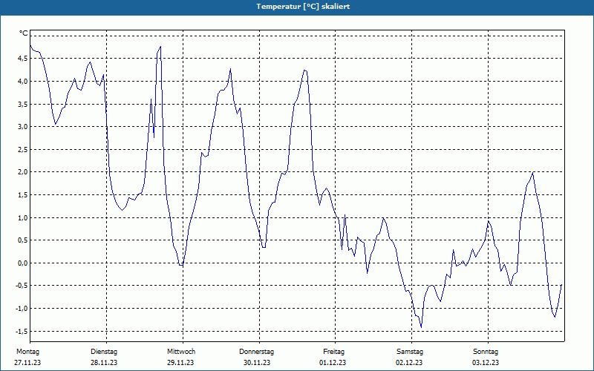Select the date 29.11.23
Image resolution: width=594 pixels, height=371 pixels.
pos(180,363)
